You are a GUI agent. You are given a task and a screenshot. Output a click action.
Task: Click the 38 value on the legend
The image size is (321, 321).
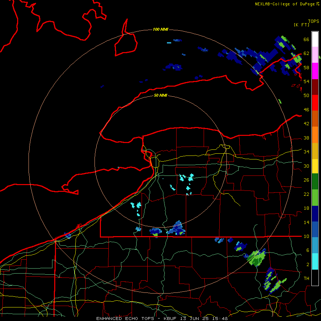306,138
